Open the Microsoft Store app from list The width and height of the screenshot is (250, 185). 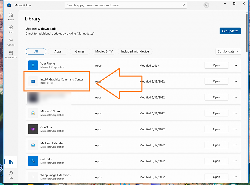coord(216,113)
